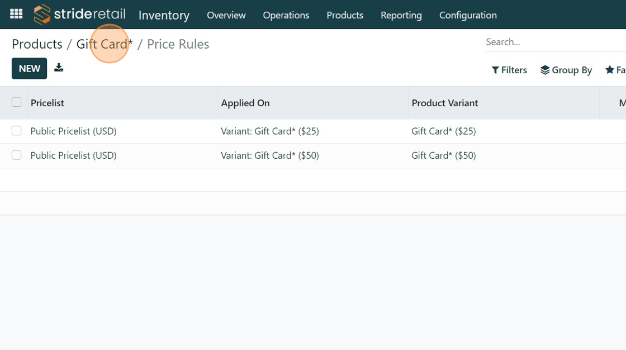Click the download export icon
Image resolution: width=626 pixels, height=350 pixels.
pyautogui.click(x=59, y=68)
